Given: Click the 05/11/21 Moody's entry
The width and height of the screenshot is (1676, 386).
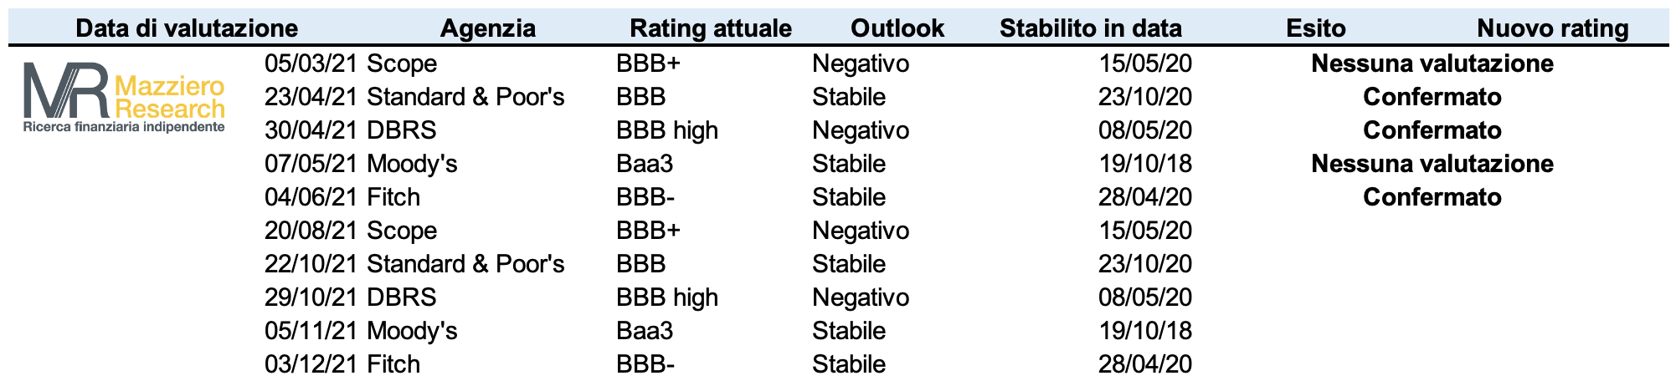Looking at the screenshot, I should (x=361, y=331).
